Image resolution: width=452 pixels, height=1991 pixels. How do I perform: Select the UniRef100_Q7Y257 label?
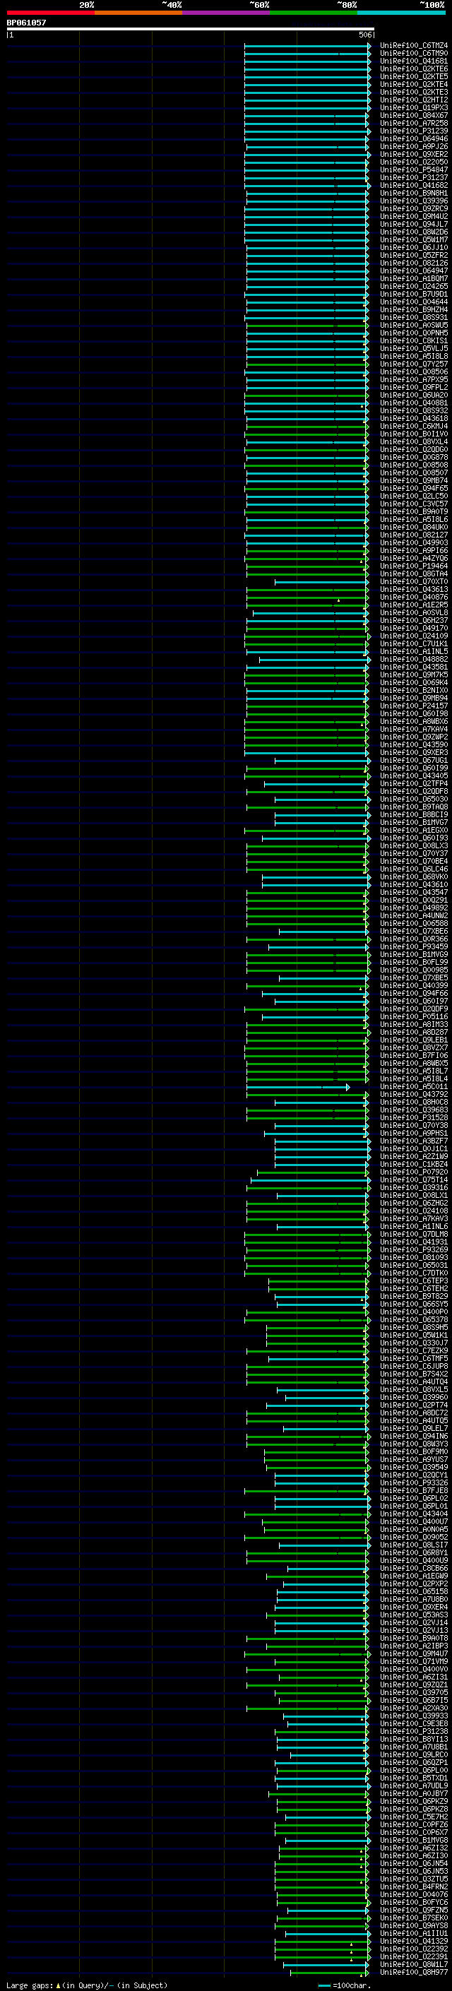pos(413,364)
